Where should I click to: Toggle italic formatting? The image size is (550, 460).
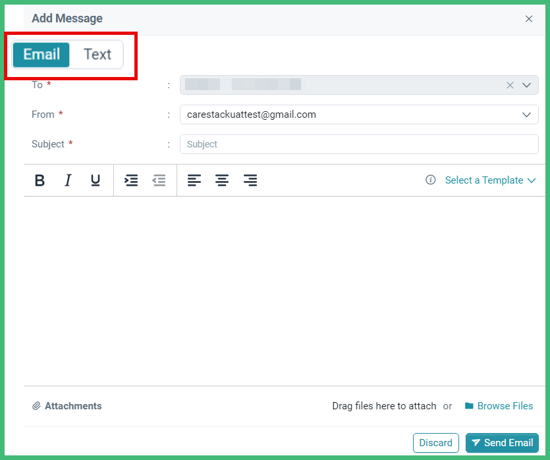pos(68,180)
